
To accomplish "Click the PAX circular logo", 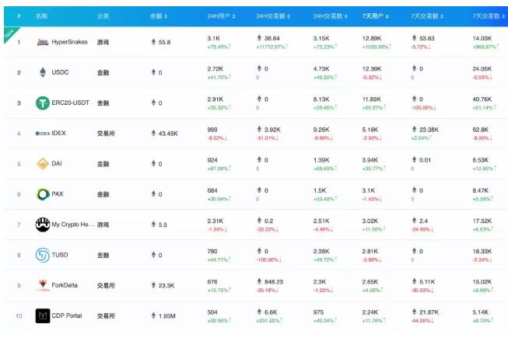I will (x=43, y=194).
